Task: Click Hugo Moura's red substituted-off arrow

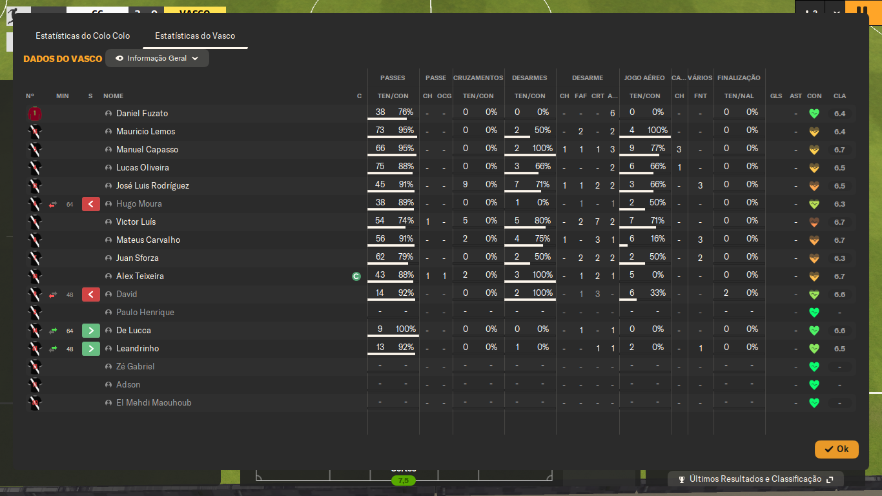Action: click(x=91, y=204)
